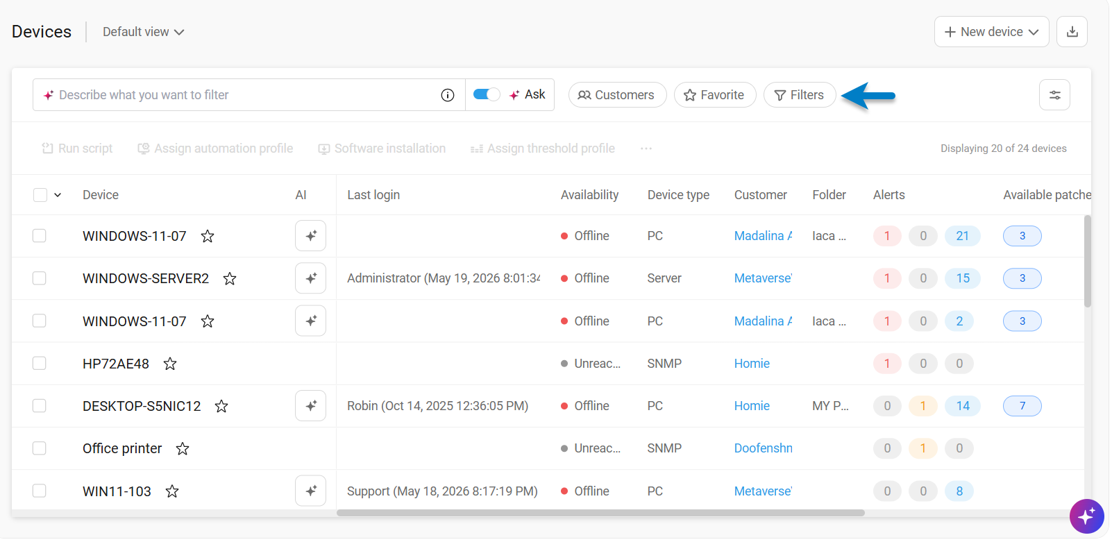Open the New device dropdown
This screenshot has height=542, width=1112.
(991, 32)
